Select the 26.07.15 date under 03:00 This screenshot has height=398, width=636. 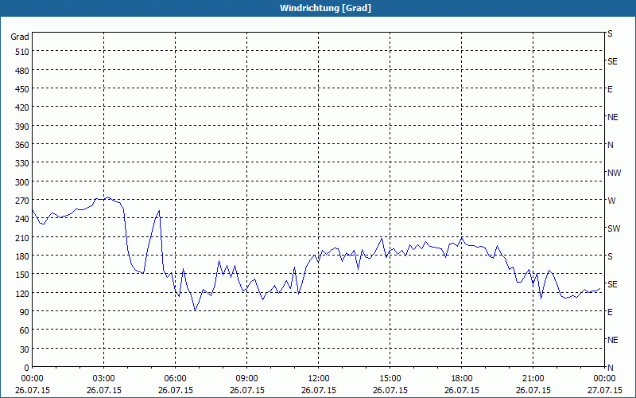104,390
